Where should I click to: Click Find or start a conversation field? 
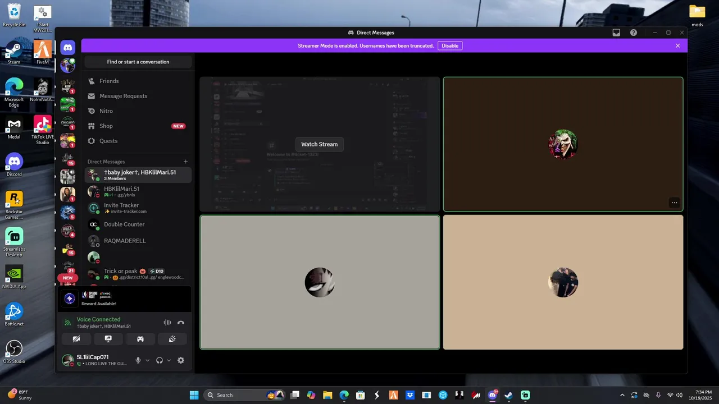[138, 62]
